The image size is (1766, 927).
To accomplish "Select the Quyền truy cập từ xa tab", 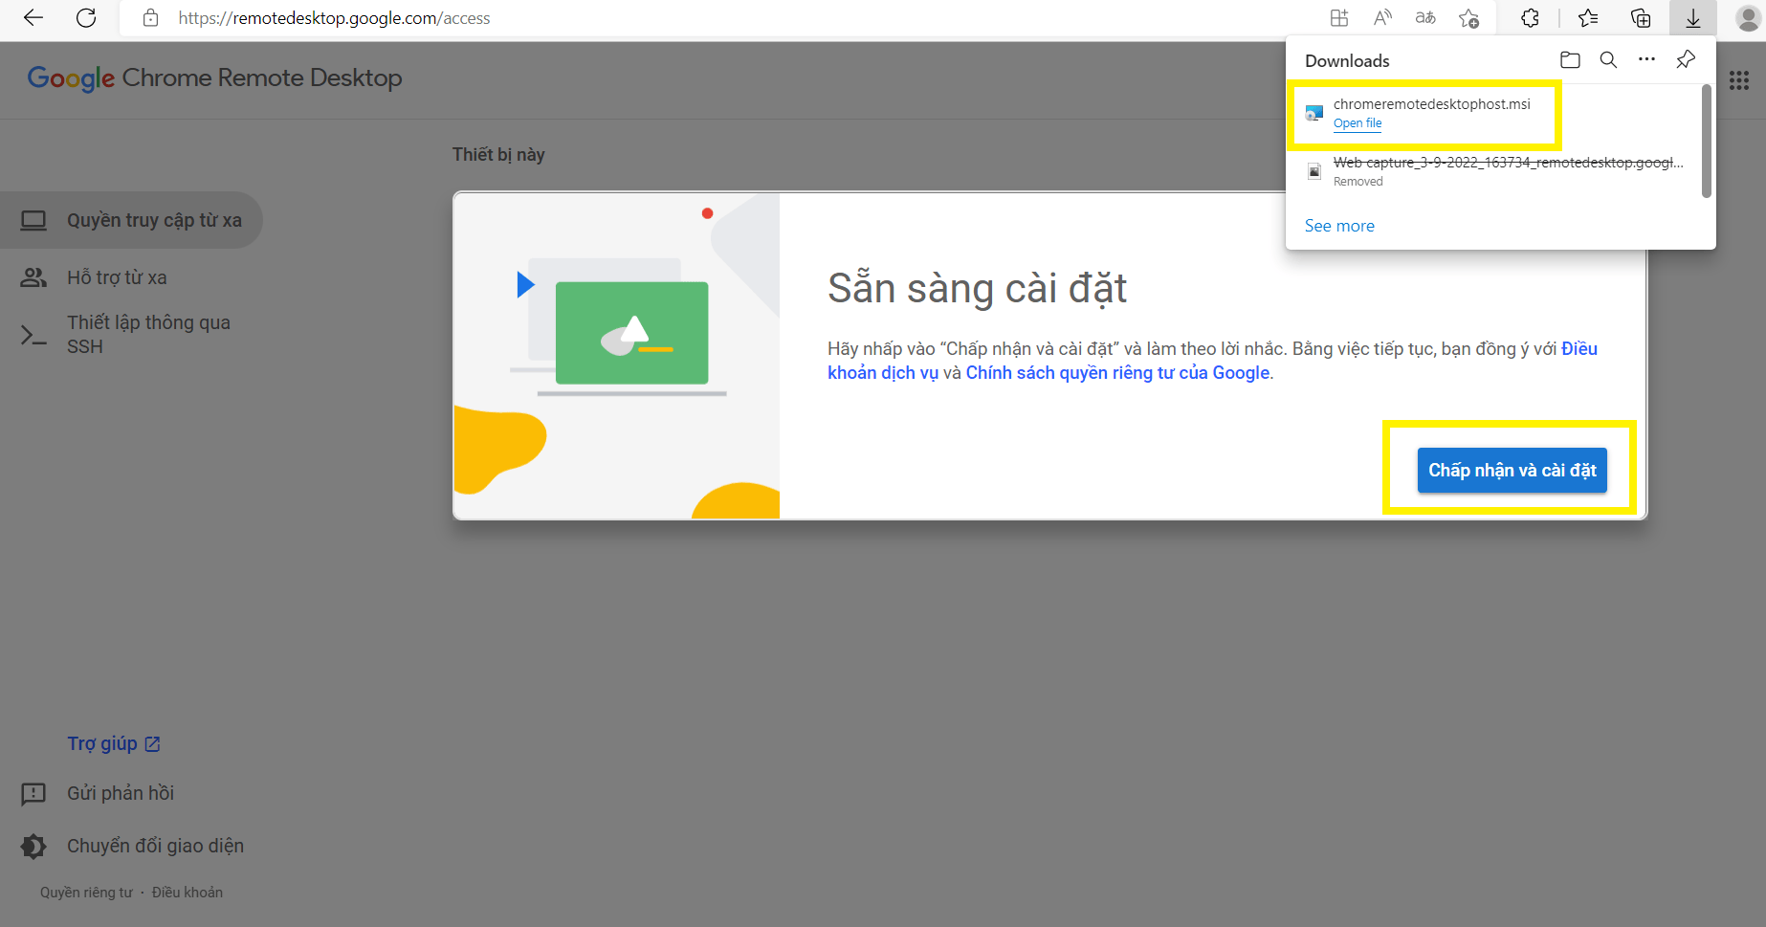I will tap(131, 220).
